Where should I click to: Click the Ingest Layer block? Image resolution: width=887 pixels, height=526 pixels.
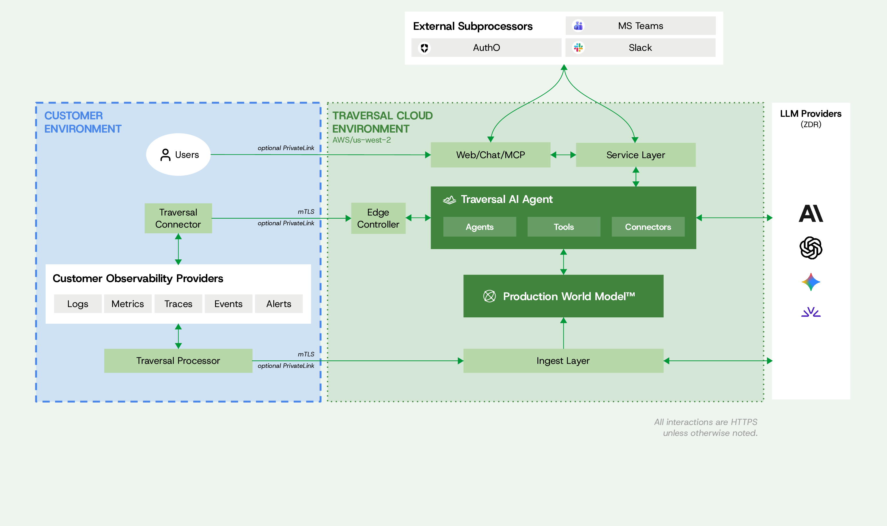click(563, 360)
